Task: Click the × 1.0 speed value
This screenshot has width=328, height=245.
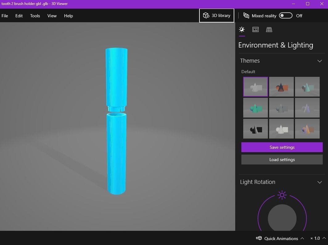Action: click(315, 238)
